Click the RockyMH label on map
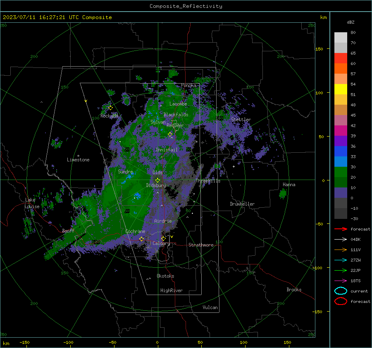Viewport: 372px width, 348px height. coord(109,116)
